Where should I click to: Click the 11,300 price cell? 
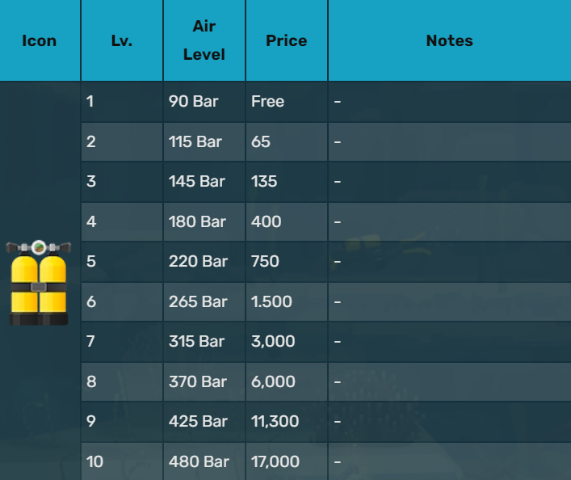pos(275,422)
